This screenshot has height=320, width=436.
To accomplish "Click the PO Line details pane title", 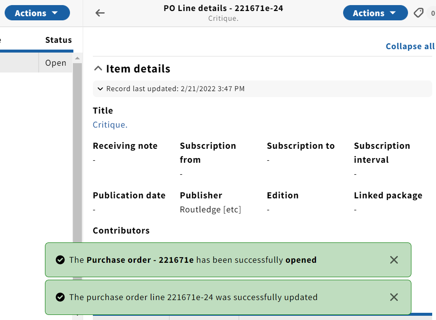I will pos(223,8).
